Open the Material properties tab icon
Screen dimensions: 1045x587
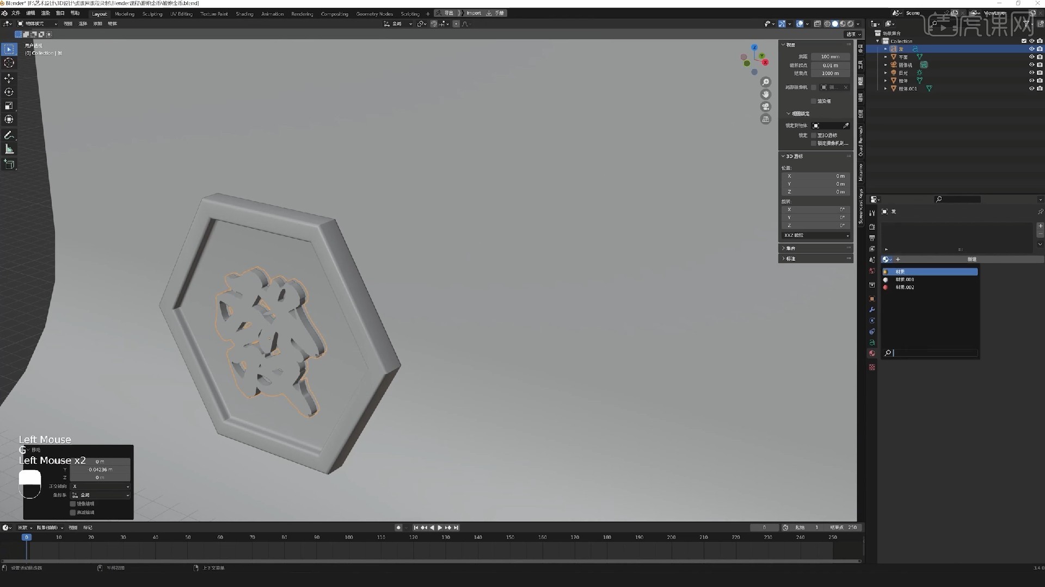click(x=872, y=353)
